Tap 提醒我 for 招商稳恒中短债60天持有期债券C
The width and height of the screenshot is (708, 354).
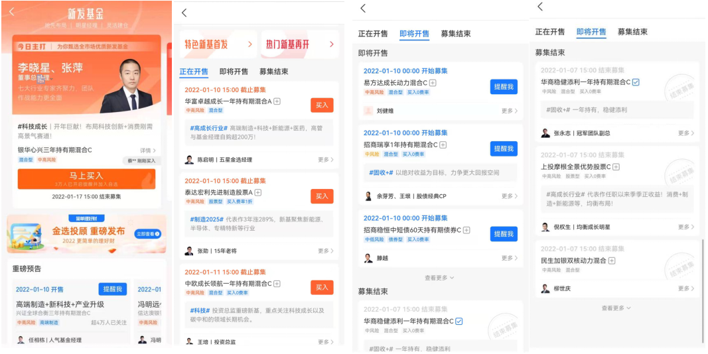coord(504,233)
